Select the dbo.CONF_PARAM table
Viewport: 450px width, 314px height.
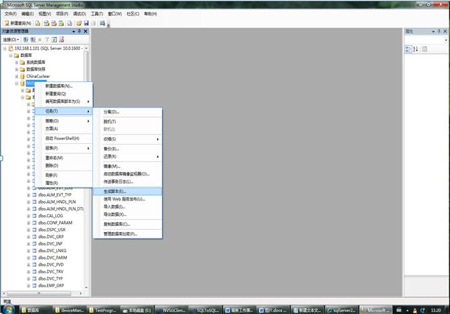[55, 223]
